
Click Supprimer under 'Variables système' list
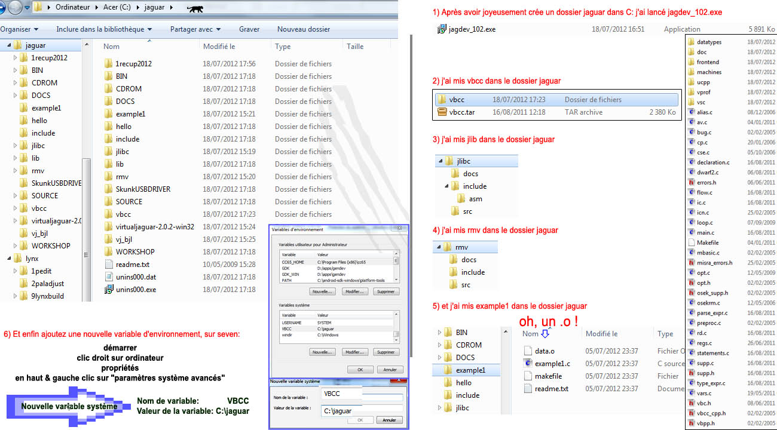[x=386, y=352]
